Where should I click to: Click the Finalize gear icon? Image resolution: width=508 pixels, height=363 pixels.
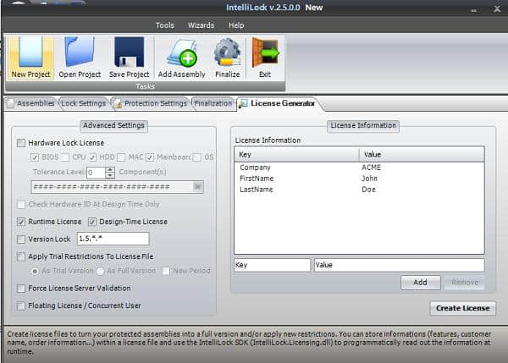(227, 52)
